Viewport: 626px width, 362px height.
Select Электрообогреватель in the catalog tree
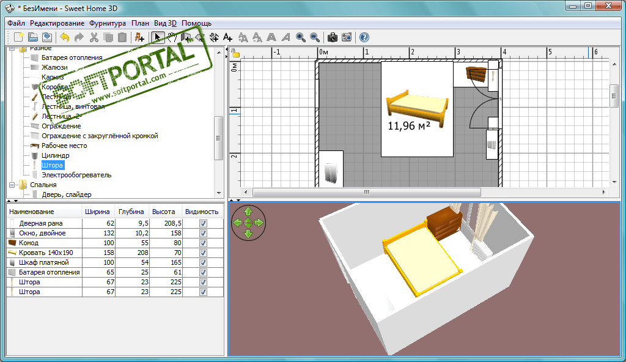coord(76,175)
